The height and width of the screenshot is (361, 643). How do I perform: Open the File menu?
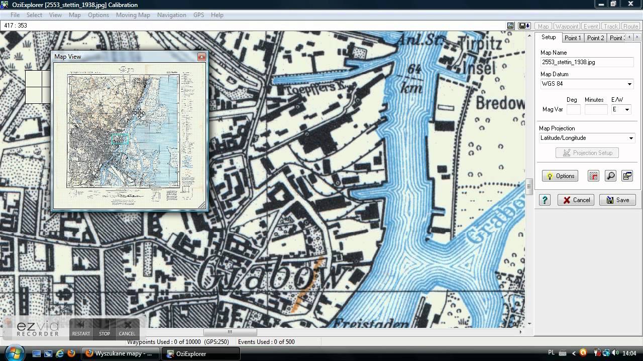point(15,15)
